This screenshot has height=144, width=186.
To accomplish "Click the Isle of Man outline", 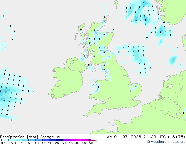I will click(94, 70).
